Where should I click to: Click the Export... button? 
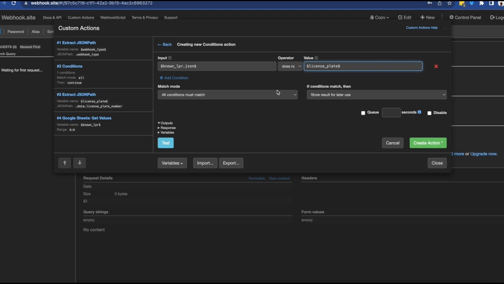point(231,163)
